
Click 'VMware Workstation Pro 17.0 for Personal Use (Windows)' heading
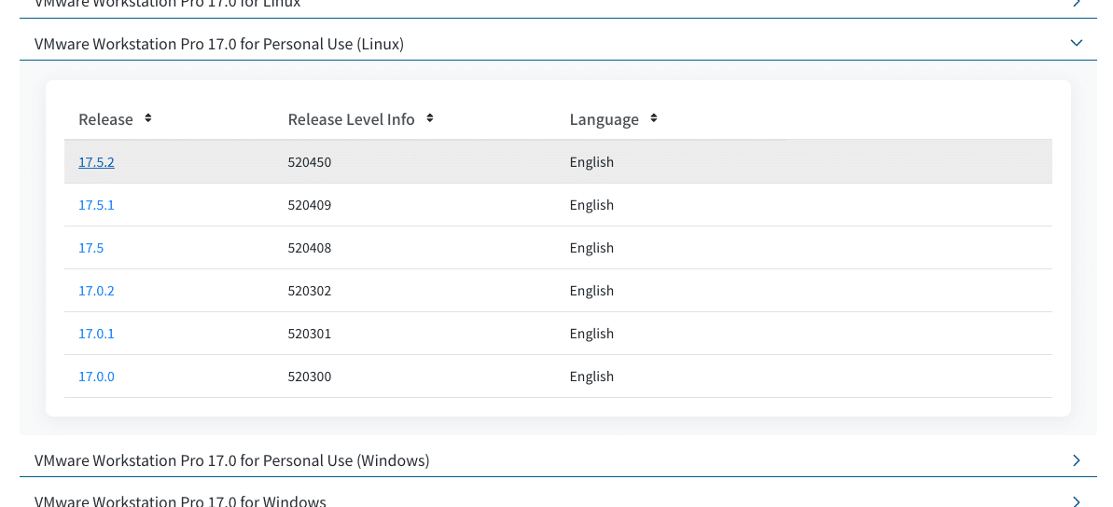(x=232, y=461)
